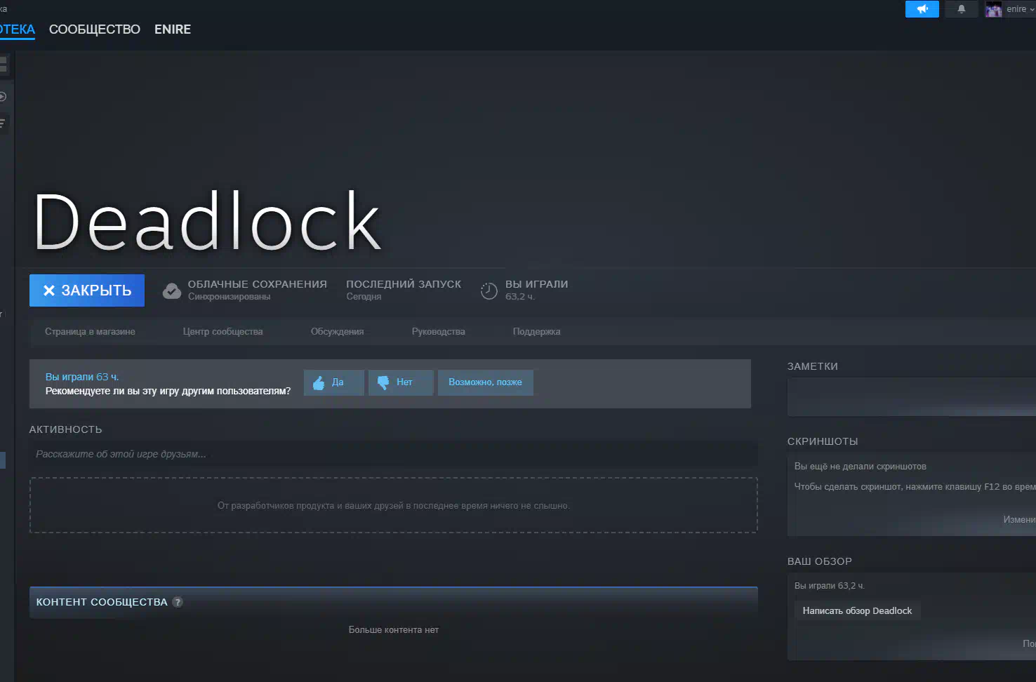Open the Поддержка link

click(537, 332)
